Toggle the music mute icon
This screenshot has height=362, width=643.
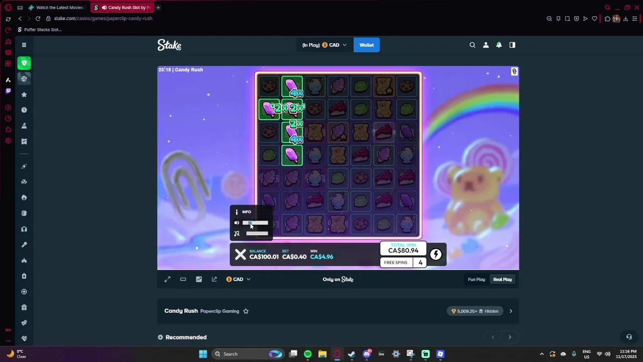point(237,233)
